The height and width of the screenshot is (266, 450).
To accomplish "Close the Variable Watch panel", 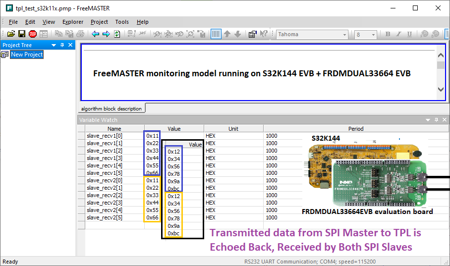I will pos(445,120).
